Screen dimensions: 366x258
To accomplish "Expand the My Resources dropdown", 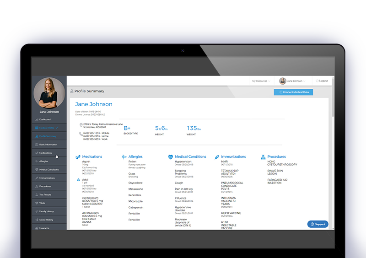I will pyautogui.click(x=261, y=81).
